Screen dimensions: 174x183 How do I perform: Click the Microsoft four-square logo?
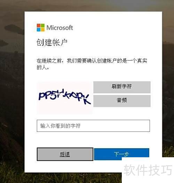pyautogui.click(x=41, y=27)
